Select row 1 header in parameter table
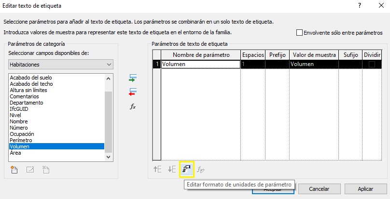The width and height of the screenshot is (390, 199). point(156,64)
